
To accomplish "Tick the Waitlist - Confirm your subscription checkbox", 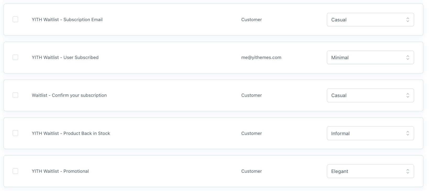I will [15, 95].
